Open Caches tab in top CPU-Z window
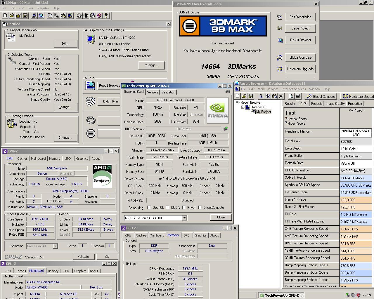Viewport: 374px width, 299px height. click(x=22, y=159)
